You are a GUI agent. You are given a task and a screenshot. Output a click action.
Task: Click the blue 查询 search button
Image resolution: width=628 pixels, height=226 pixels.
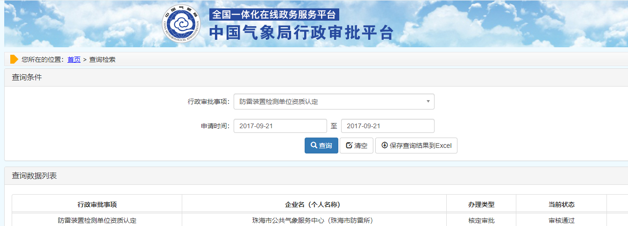click(321, 146)
